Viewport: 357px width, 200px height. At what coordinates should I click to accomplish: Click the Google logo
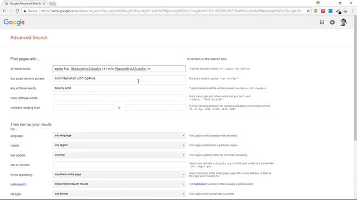click(14, 22)
